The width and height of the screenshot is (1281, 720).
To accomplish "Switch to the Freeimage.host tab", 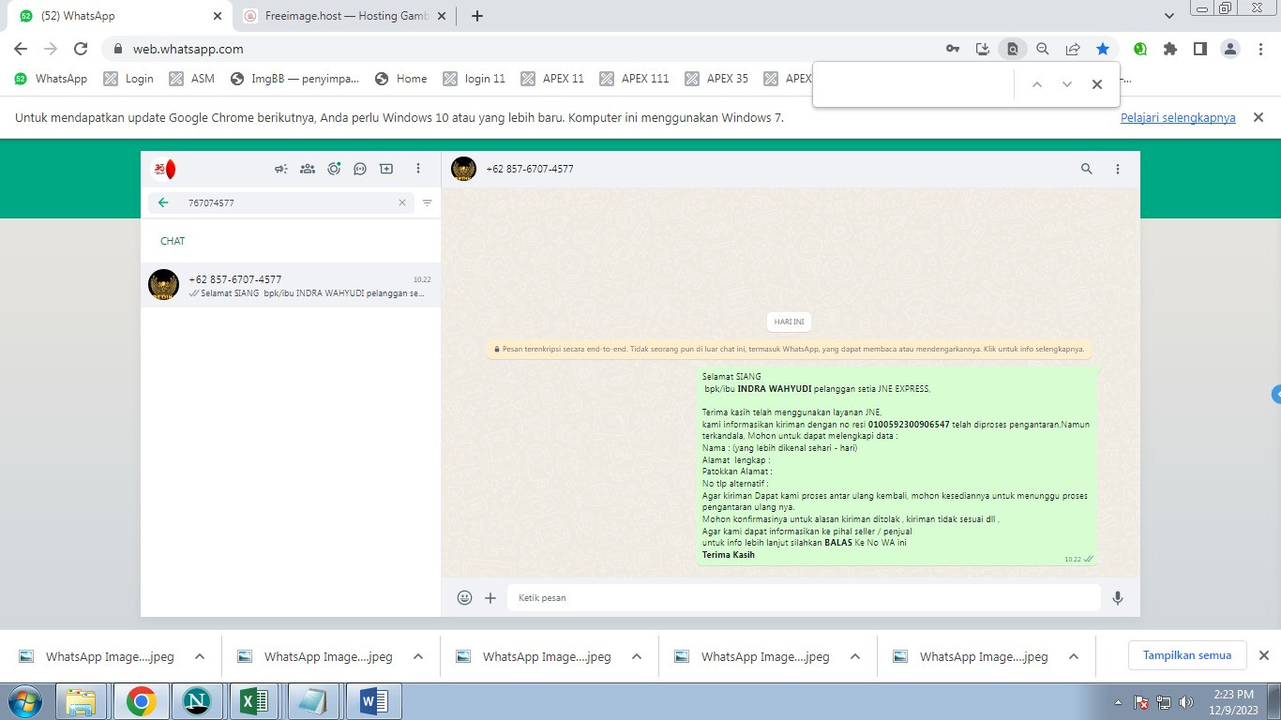I will pyautogui.click(x=338, y=16).
